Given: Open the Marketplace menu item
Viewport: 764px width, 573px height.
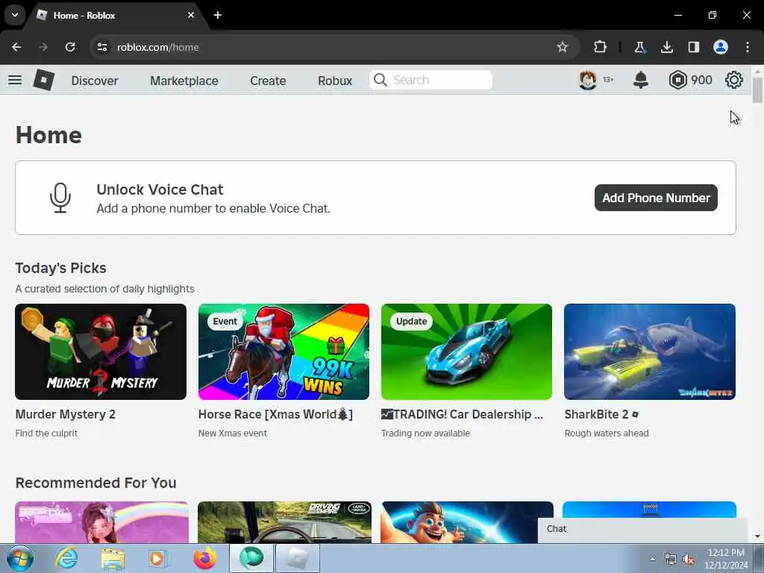Looking at the screenshot, I should pos(184,81).
